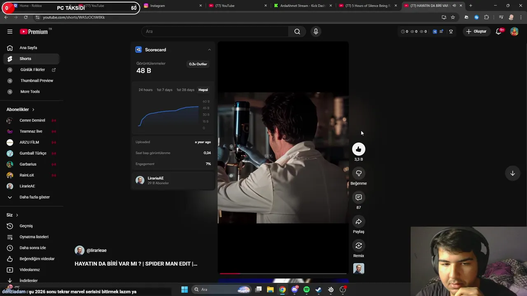Open ARZU FİLM subscription
The width and height of the screenshot is (527, 296).
tap(31, 142)
